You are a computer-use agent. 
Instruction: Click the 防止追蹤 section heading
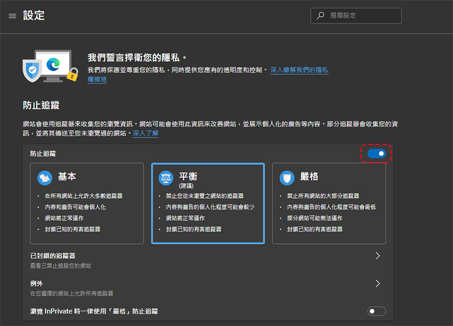[41, 105]
